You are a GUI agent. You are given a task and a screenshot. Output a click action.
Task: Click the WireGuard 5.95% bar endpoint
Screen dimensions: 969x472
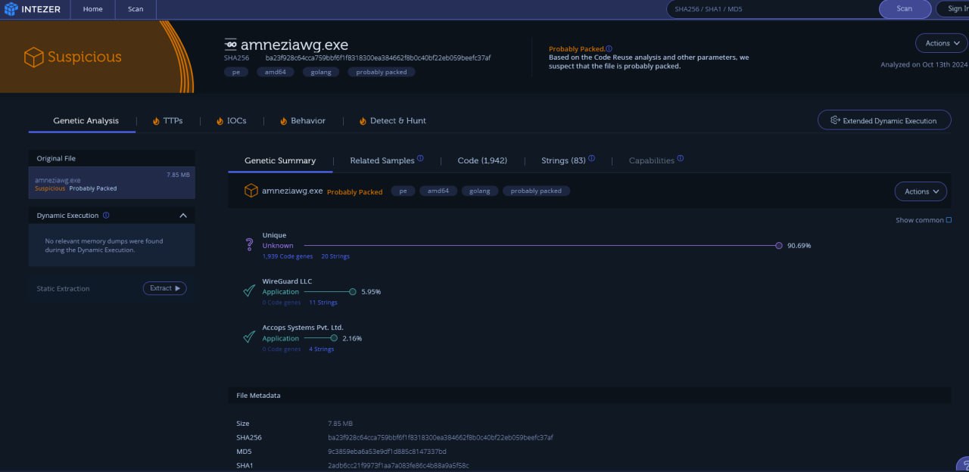click(x=353, y=292)
